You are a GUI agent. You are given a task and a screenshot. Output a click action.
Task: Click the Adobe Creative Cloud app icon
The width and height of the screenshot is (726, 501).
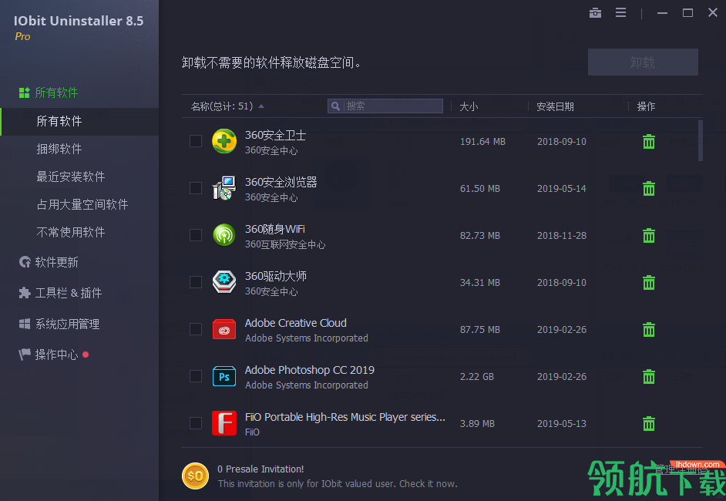click(x=224, y=329)
